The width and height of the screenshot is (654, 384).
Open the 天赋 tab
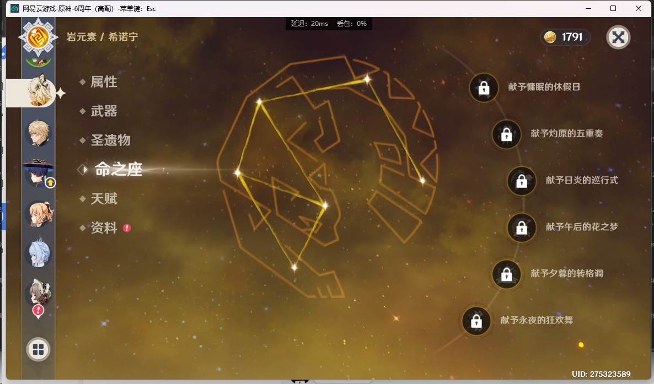pos(104,198)
